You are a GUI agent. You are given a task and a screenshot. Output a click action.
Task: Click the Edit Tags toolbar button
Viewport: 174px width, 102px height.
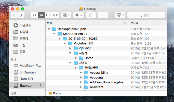(x=103, y=15)
